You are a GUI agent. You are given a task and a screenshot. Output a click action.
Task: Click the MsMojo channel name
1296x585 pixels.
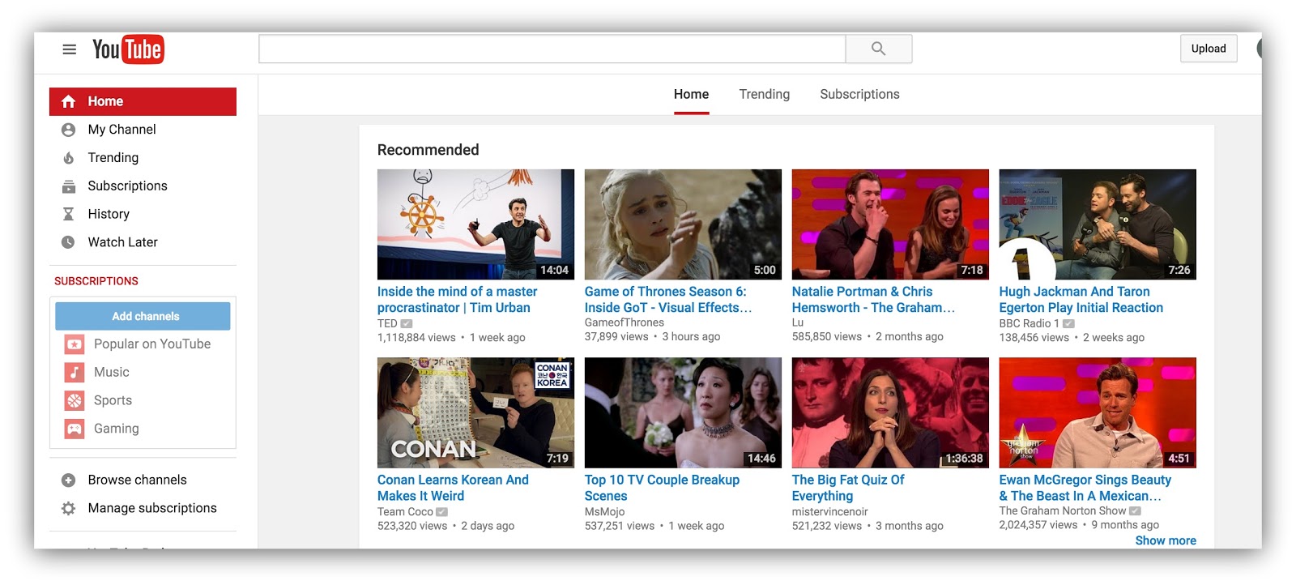click(604, 512)
